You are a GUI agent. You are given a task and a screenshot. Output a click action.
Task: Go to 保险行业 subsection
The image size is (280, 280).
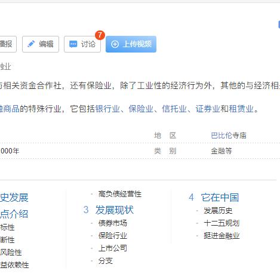(113, 236)
